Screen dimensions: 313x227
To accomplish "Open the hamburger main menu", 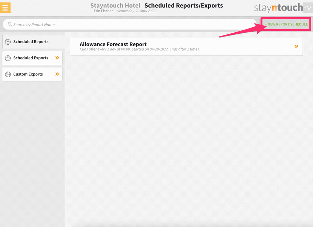I will point(5,8).
